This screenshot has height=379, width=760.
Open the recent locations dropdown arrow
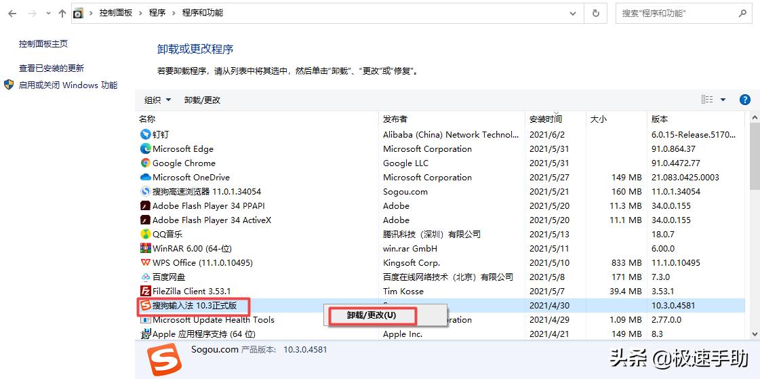coord(48,14)
